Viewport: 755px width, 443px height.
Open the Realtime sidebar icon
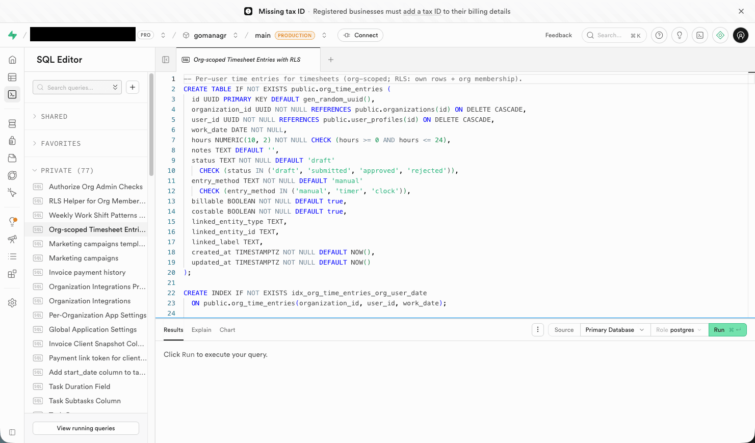tap(12, 193)
